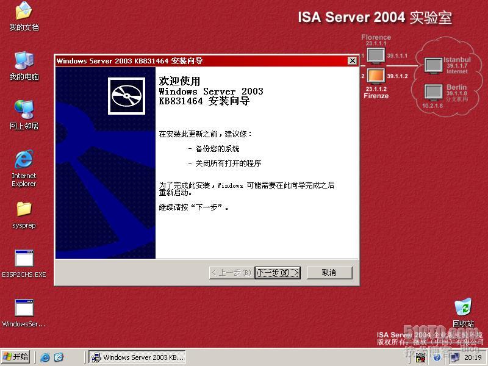Select Internet Explorer desktop shortcut
488x366 pixels.
(24, 168)
